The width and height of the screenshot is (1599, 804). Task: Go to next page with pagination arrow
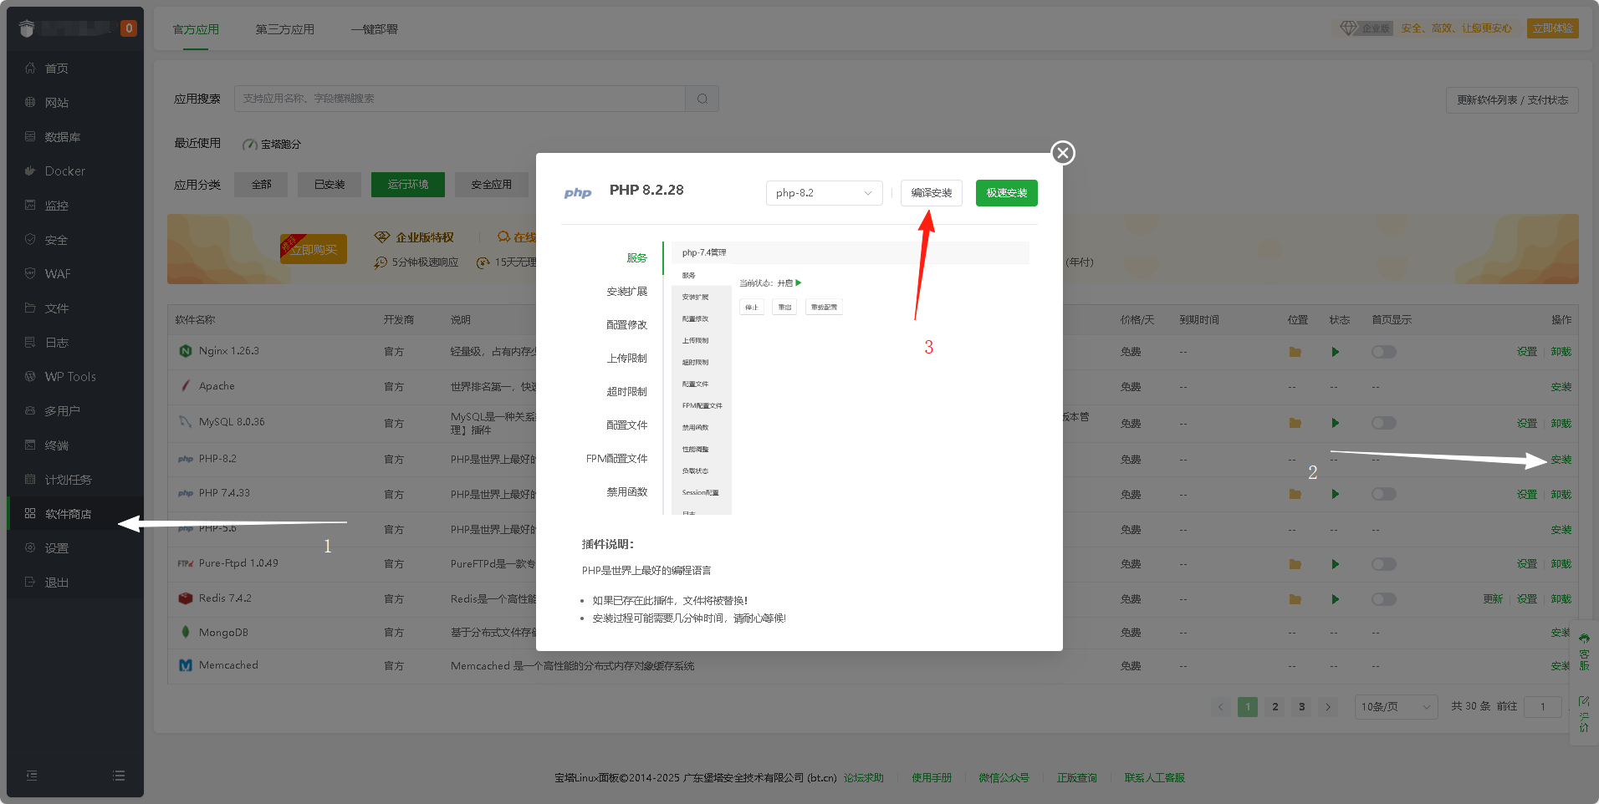pos(1327,707)
